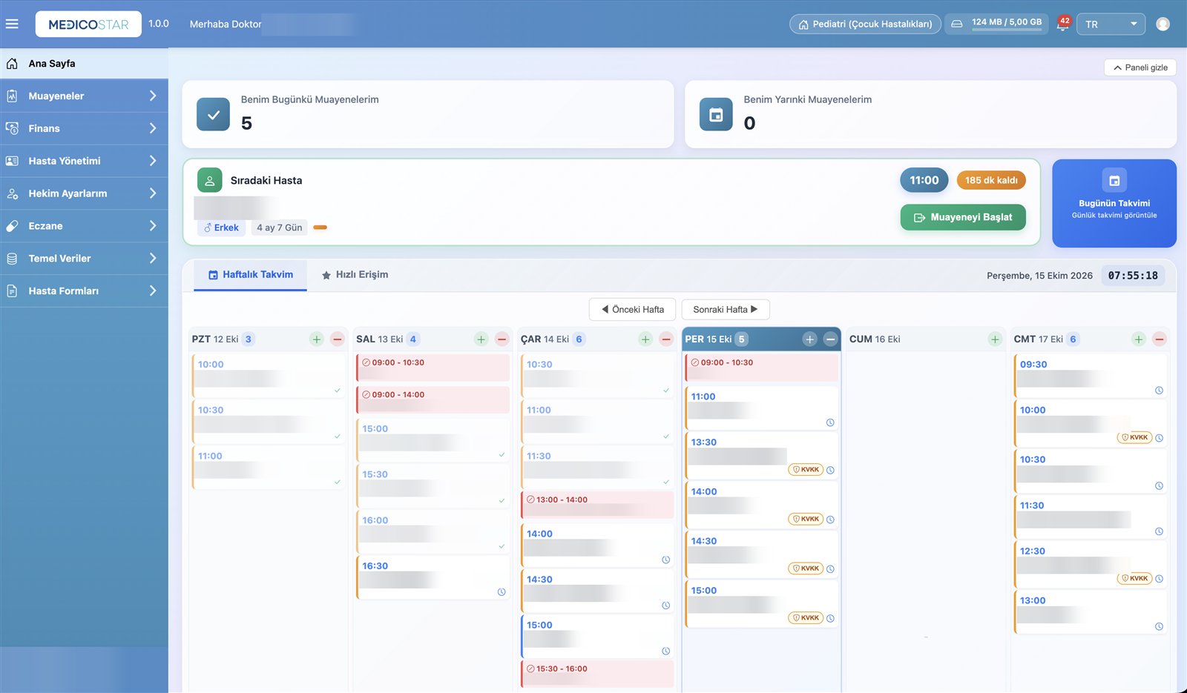The width and height of the screenshot is (1187, 693).
Task: Click blocked 13:00 - 14:00 slot on ÇAR
Action: coord(598,505)
